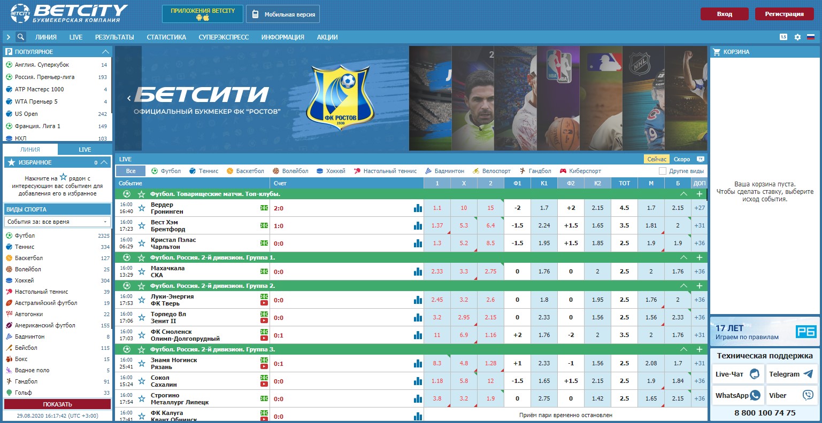Screen dimensions: 822x423
Task: Click the cart icon in Корзина header
Action: [x=717, y=52]
